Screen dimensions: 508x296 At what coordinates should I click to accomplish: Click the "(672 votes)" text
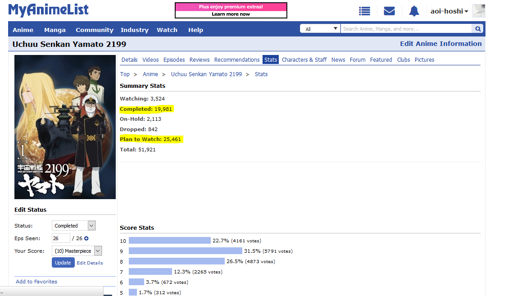pyautogui.click(x=175, y=282)
